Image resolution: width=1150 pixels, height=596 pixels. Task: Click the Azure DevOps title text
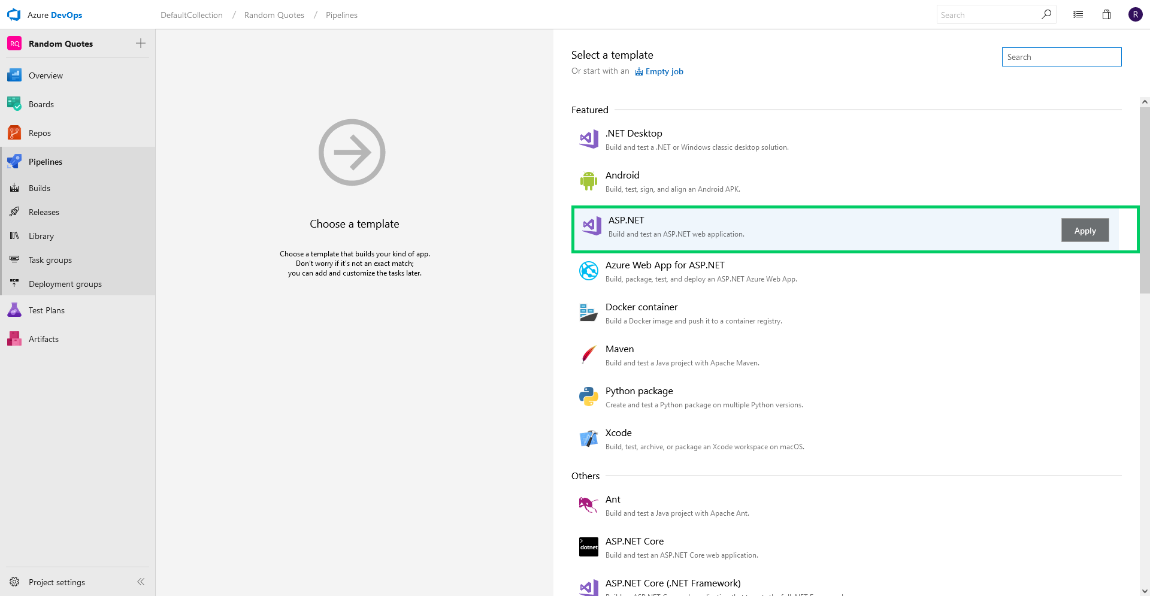tap(55, 15)
